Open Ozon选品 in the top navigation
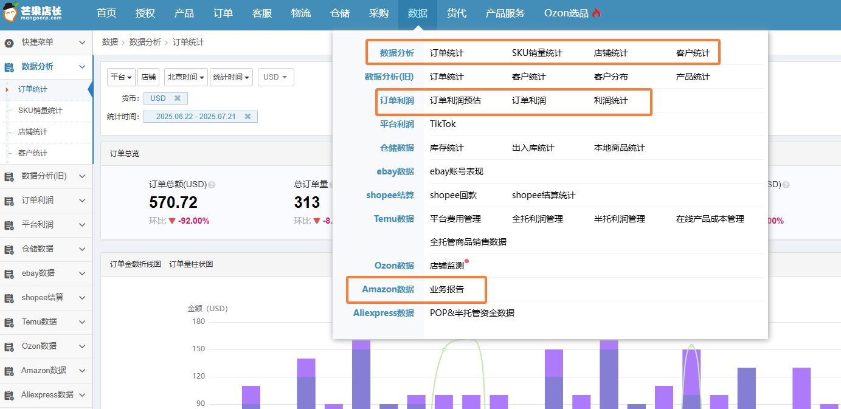Screen dimensions: 841x409 566,13
